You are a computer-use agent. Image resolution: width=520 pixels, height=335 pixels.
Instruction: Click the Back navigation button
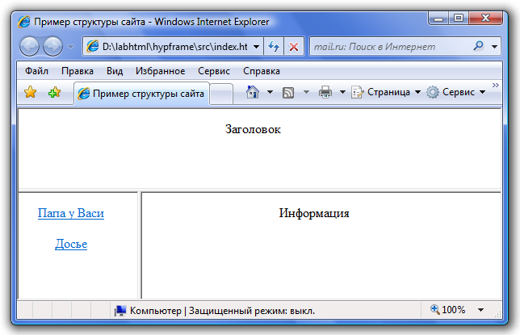30,47
